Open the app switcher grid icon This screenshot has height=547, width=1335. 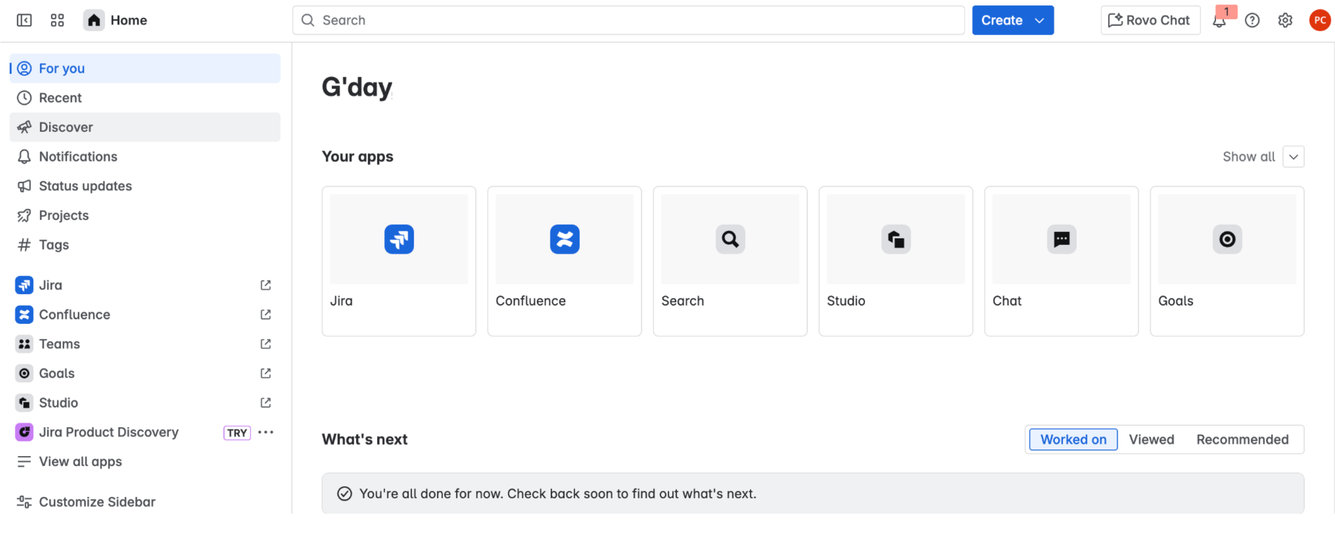point(56,20)
